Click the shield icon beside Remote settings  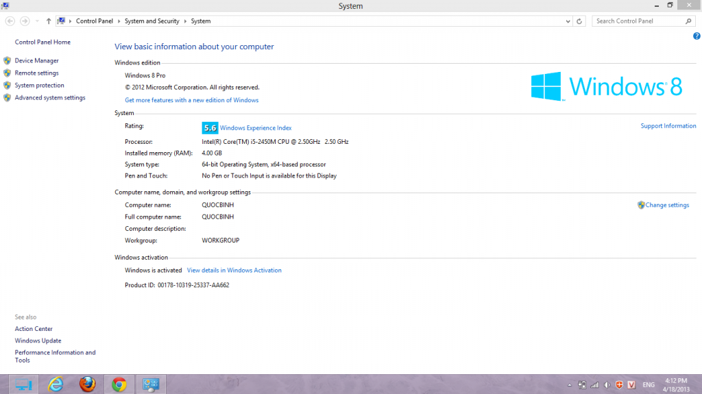[x=7, y=73]
